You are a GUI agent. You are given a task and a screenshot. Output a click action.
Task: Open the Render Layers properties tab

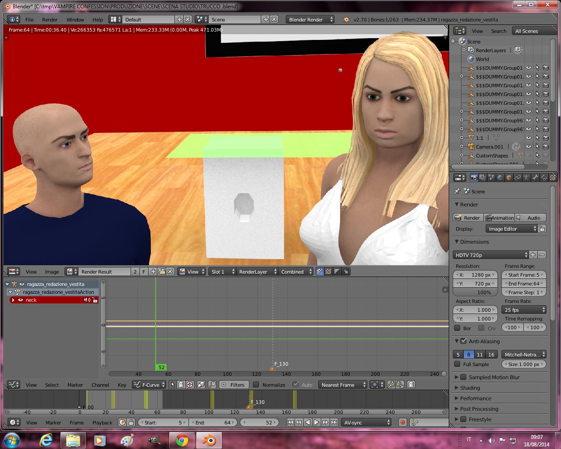483,178
